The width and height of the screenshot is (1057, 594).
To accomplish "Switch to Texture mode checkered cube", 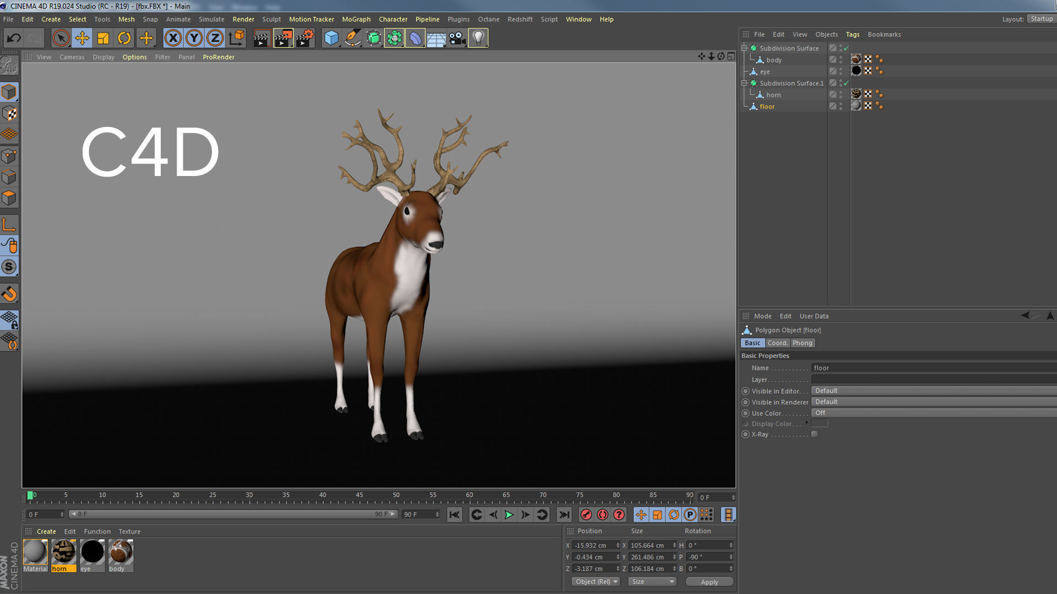I will point(9,113).
